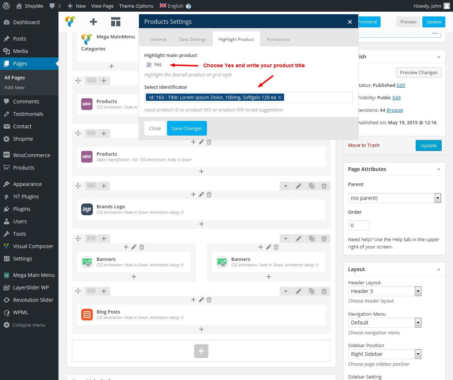This screenshot has height=380, width=453.
Task: Delete the Blog Posts column via trash icon
Action: (209, 300)
